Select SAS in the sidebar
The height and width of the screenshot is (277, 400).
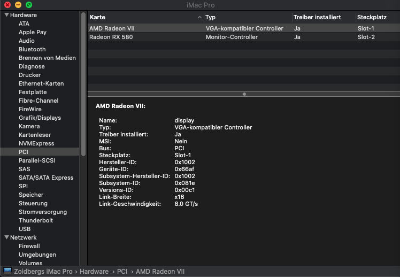coord(24,169)
